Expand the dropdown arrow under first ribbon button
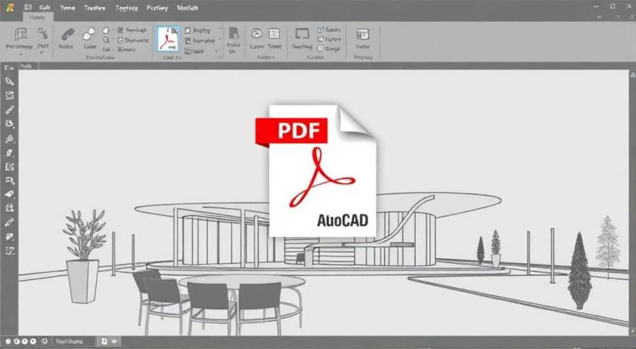The width and height of the screenshot is (636, 349). tap(21, 54)
